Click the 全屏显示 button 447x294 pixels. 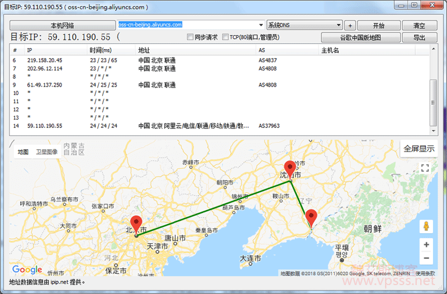(419, 149)
